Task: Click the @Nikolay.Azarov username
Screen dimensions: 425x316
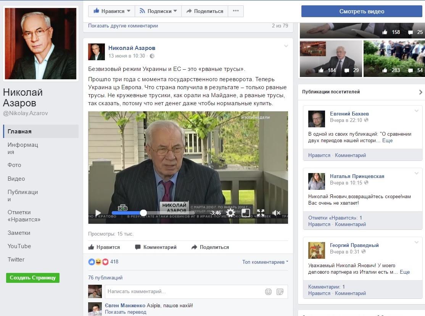Action: (x=26, y=113)
